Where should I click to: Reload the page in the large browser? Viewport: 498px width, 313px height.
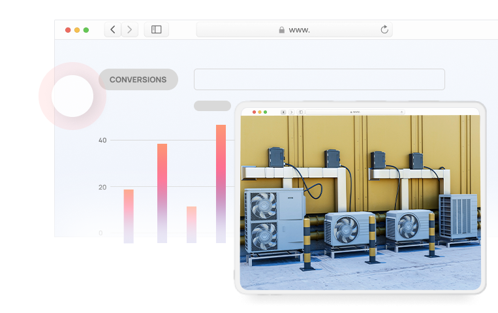(x=384, y=29)
